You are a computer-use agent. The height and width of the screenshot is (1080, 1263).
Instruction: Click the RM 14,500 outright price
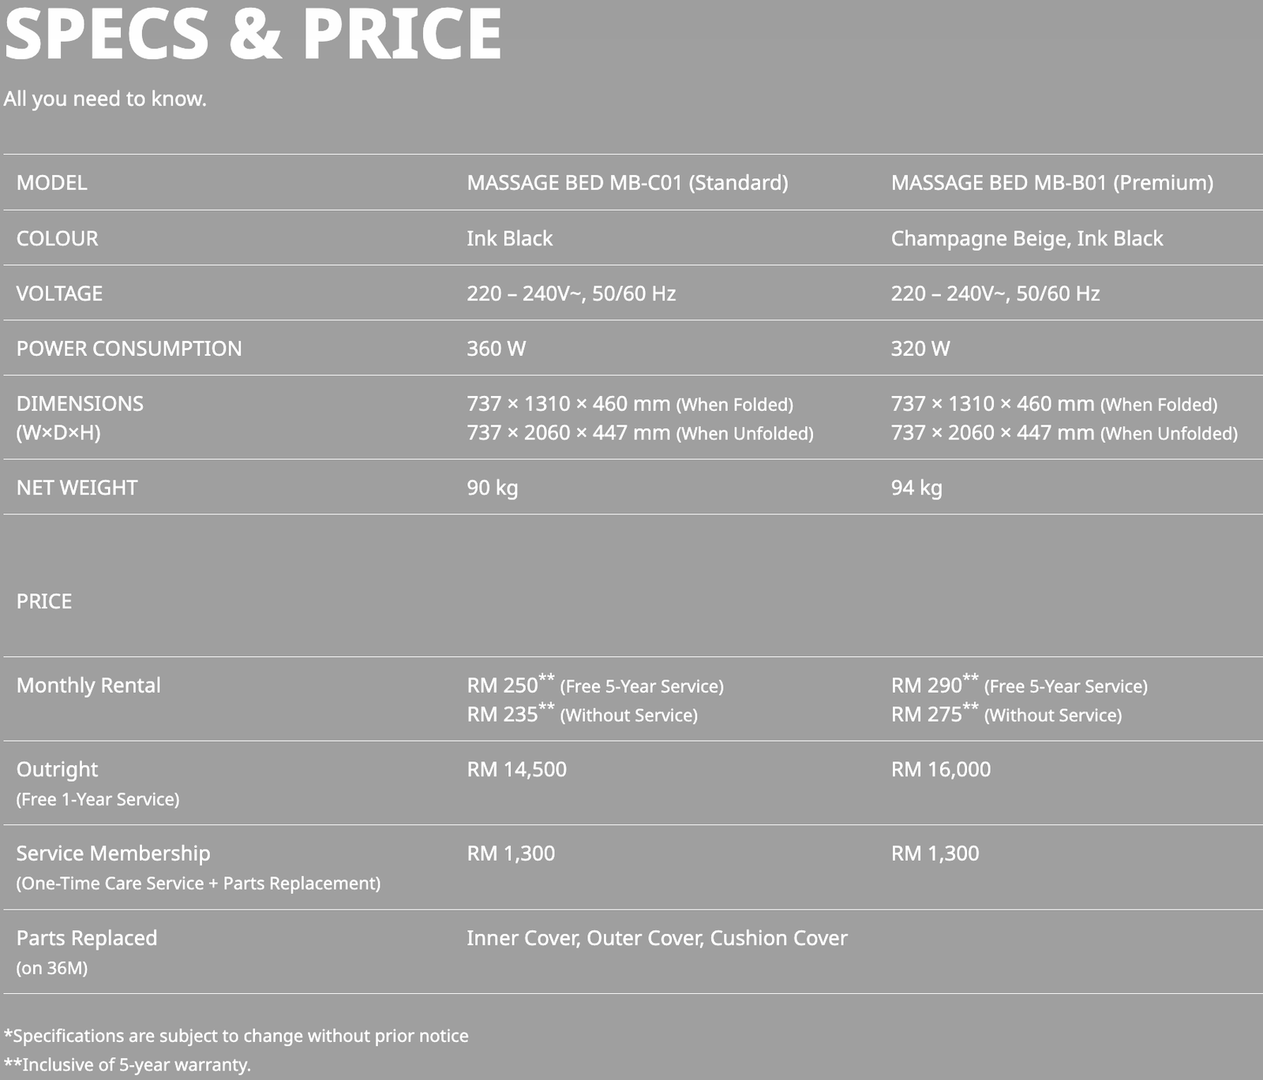[x=516, y=769]
